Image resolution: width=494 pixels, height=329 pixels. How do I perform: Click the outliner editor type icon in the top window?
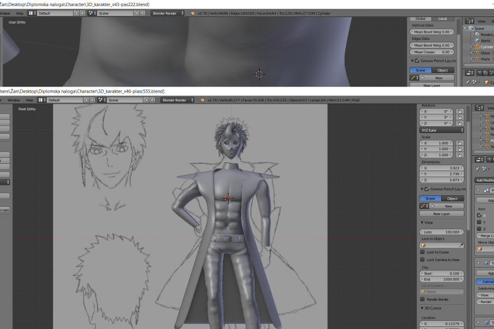pos(469,21)
